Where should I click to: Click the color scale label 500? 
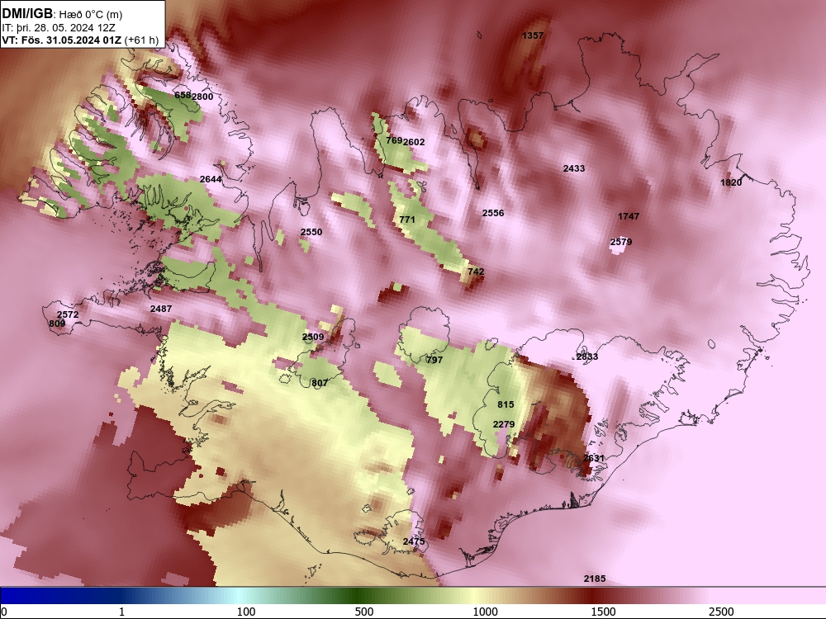click(x=364, y=612)
